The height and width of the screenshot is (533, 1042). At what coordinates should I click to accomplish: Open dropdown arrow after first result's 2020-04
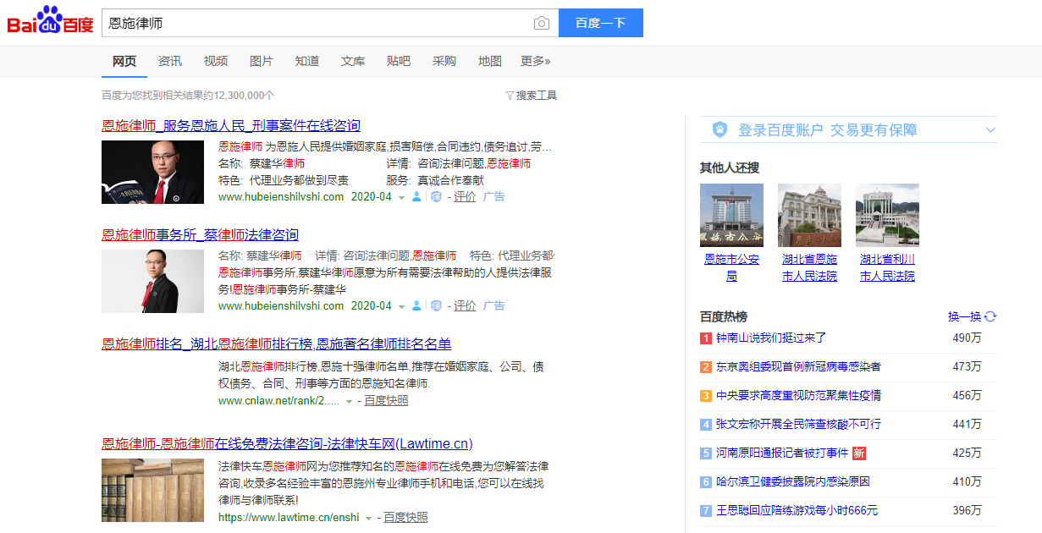click(402, 198)
